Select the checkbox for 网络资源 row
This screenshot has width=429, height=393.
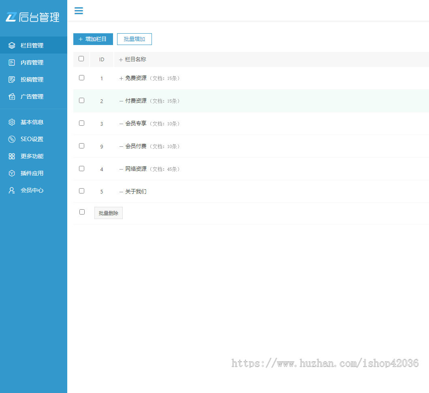pos(81,168)
